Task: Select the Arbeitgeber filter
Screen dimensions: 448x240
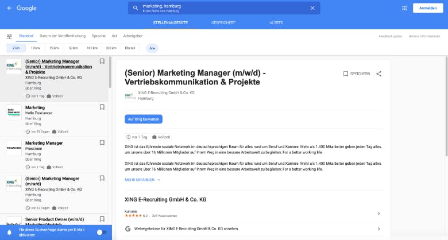Action: pyautogui.click(x=133, y=36)
